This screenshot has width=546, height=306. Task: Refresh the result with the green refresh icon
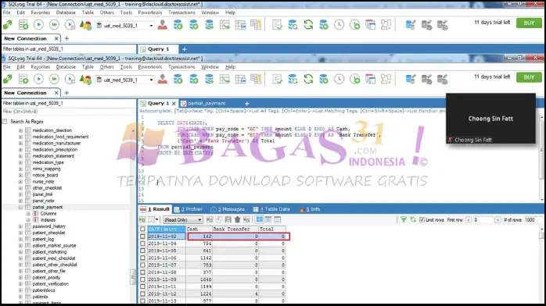[x=413, y=219]
